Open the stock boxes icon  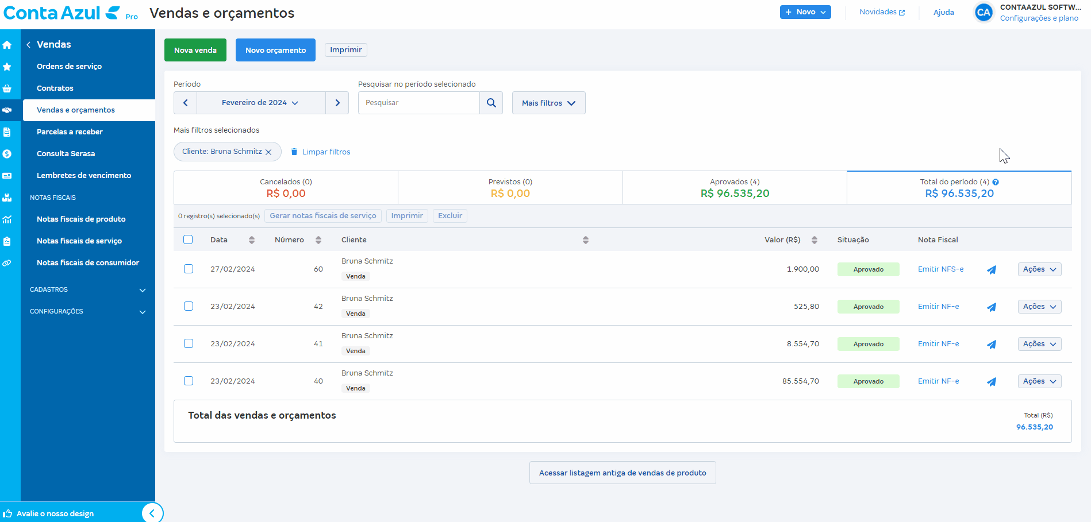click(7, 198)
